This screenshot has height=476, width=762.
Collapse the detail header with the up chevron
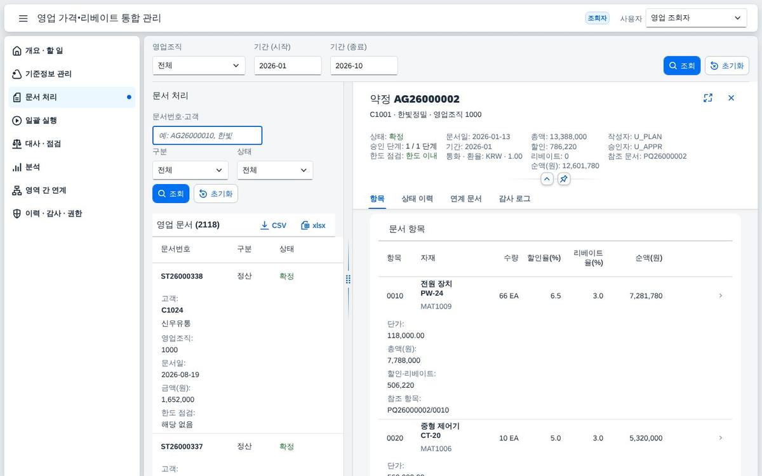pos(547,179)
